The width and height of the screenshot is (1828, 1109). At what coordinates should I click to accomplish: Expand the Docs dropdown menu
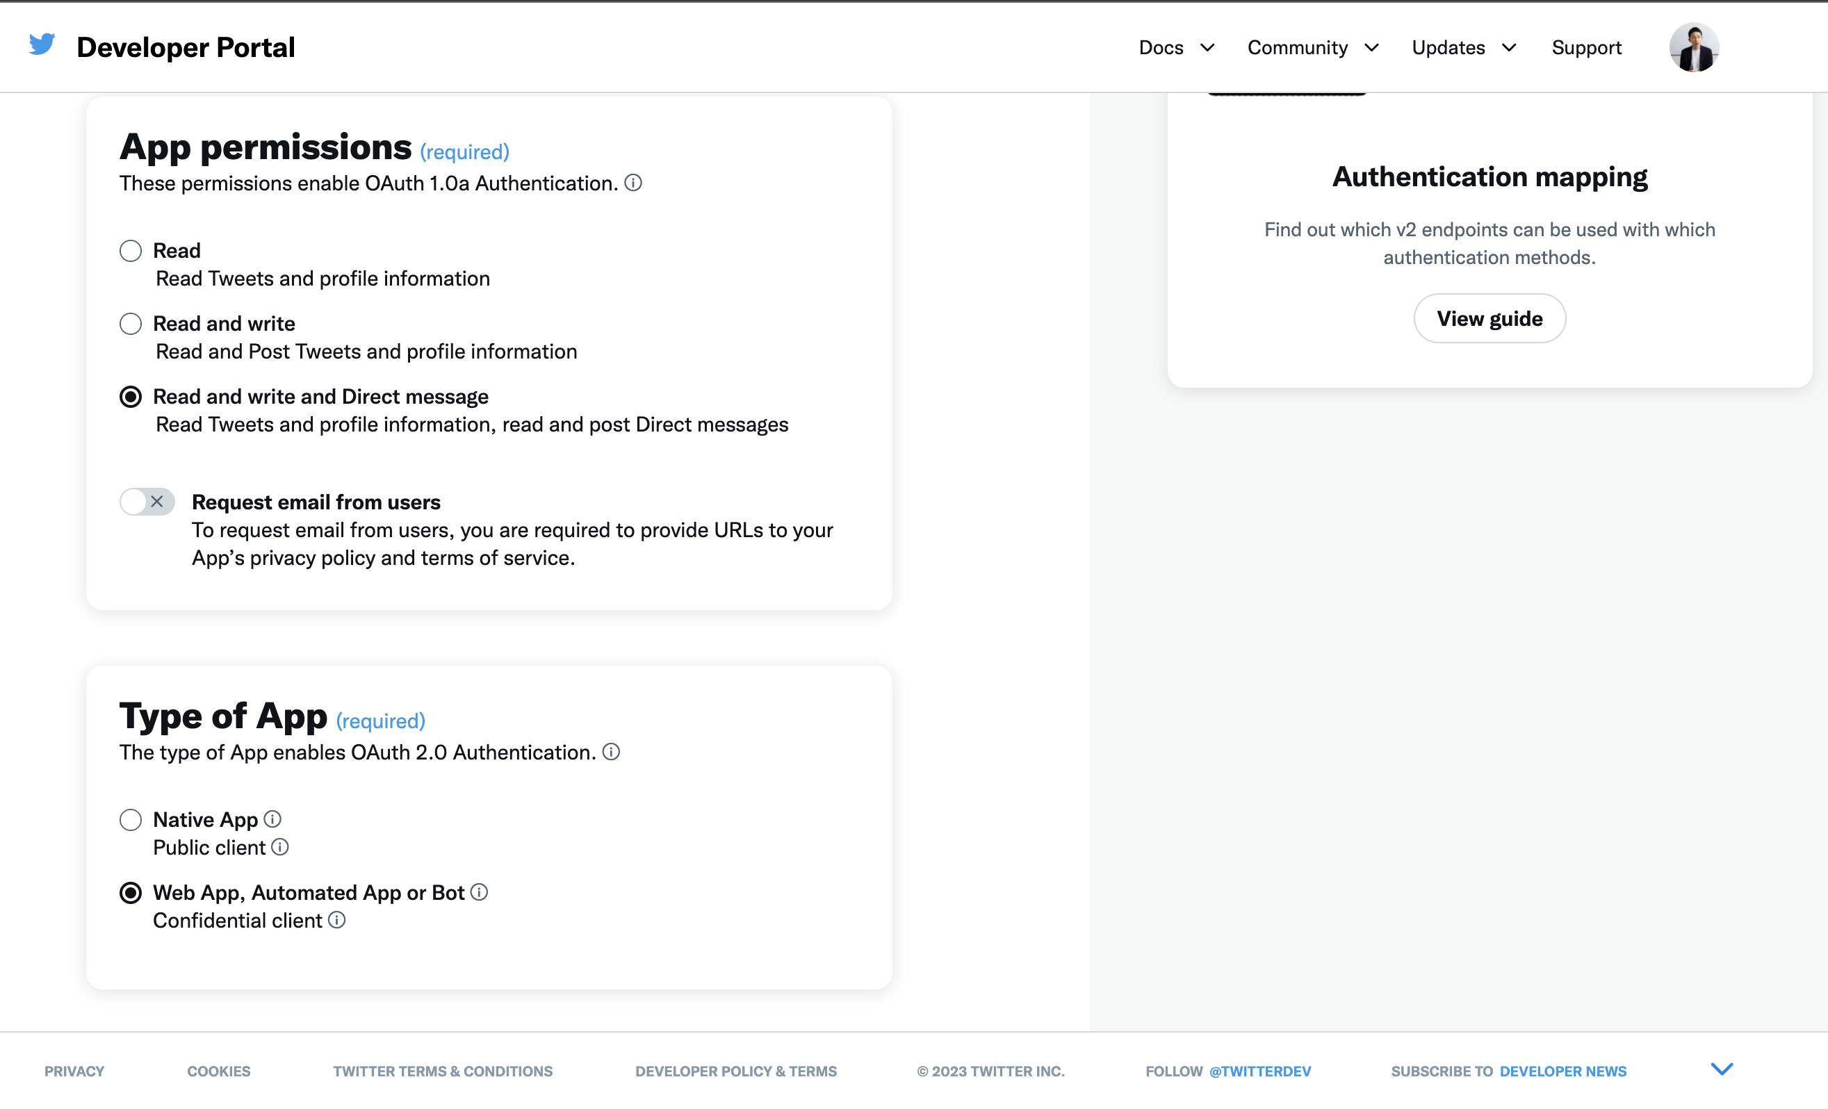point(1177,47)
